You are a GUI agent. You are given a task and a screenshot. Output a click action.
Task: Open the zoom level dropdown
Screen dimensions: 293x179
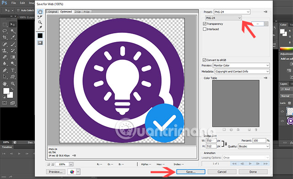point(71,164)
